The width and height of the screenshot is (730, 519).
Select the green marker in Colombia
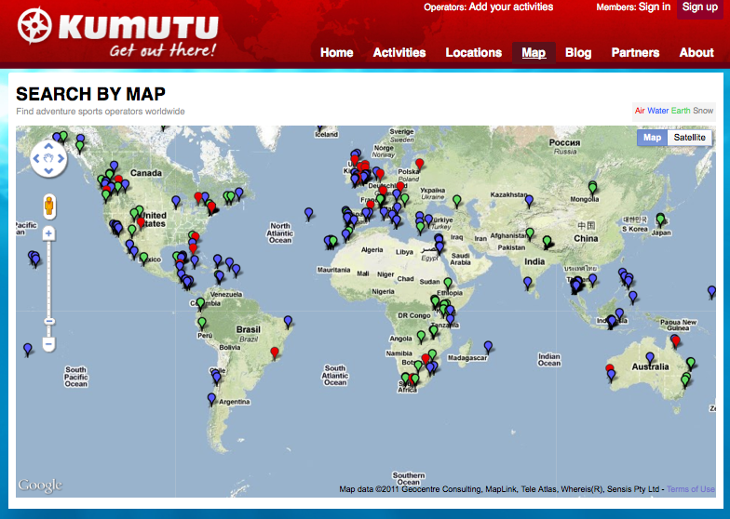click(201, 303)
